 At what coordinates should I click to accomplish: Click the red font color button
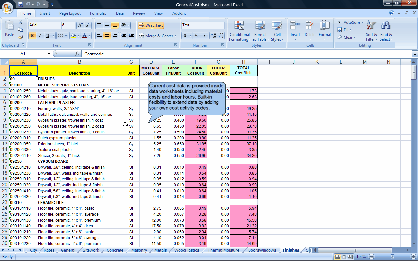85,36
